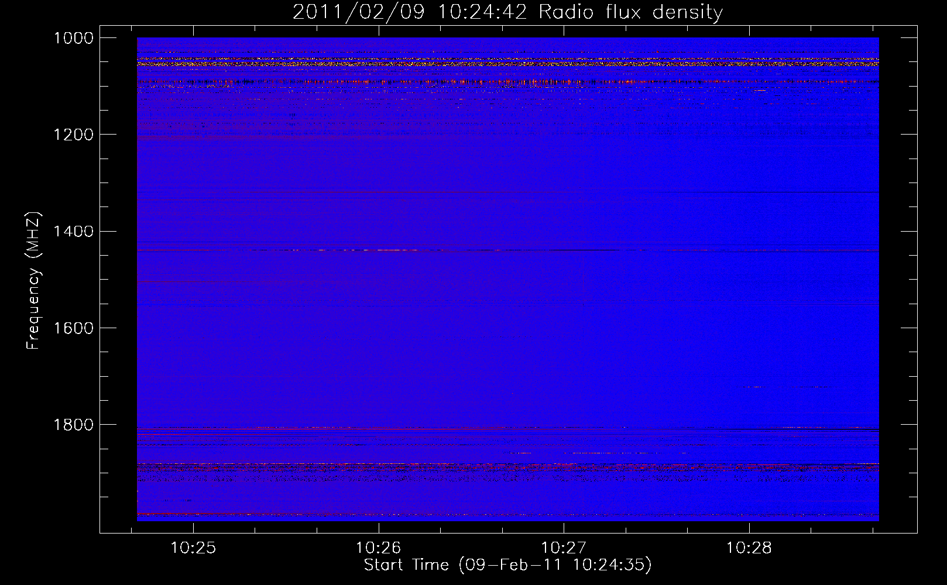Click the 1000 frequency tick label
The height and width of the screenshot is (585, 947).
(74, 38)
